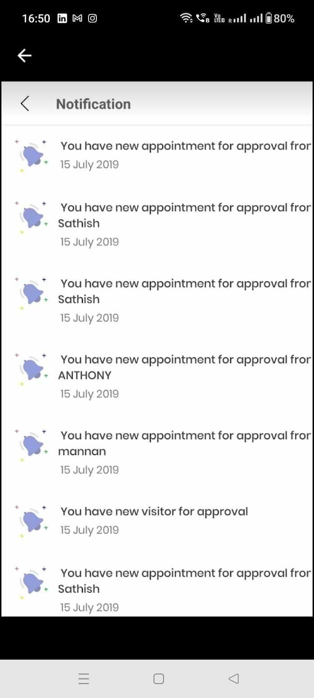Screen dimensions: 314x698
Task: Tap bell icon beside ANTHONY appointment notification
Action: (32, 369)
